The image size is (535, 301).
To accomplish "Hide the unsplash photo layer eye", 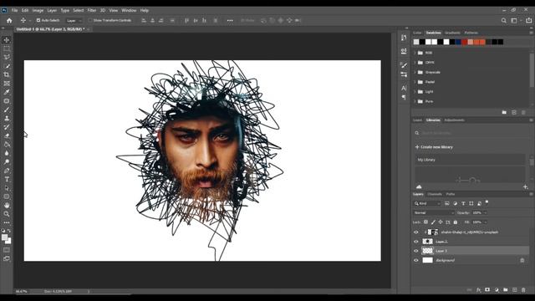I will pos(416,232).
